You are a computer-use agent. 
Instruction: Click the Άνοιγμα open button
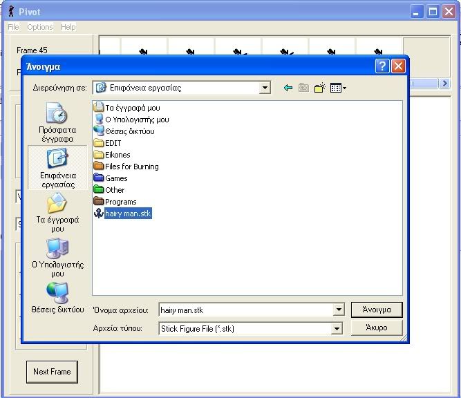pyautogui.click(x=376, y=310)
